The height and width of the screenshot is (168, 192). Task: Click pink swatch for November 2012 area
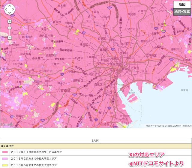click(5, 152)
